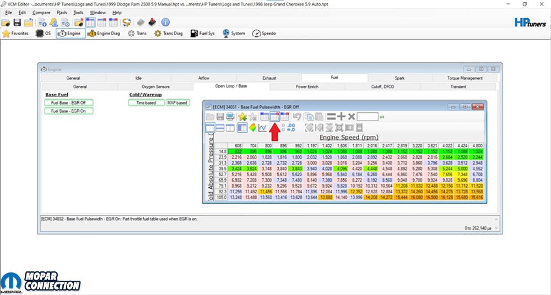Viewport: 551px width, 295px height.
Task: Open the Compare menu
Action: click(41, 12)
